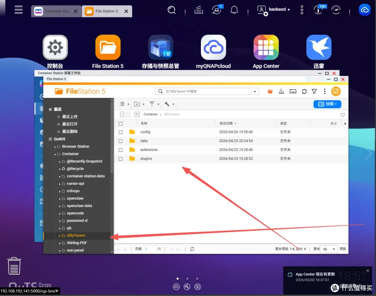376x296 pixels.
Task: Select the Recently Opened tree item
Action: pyautogui.click(x=70, y=124)
